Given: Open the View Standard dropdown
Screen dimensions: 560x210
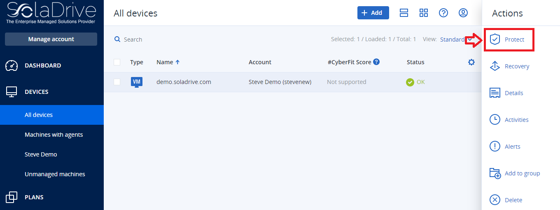Looking at the screenshot, I should 456,40.
